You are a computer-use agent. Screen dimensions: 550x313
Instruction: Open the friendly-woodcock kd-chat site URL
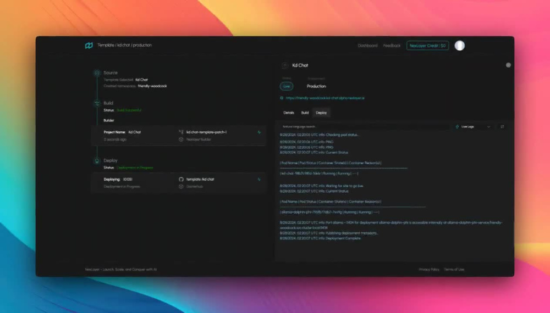pos(325,98)
